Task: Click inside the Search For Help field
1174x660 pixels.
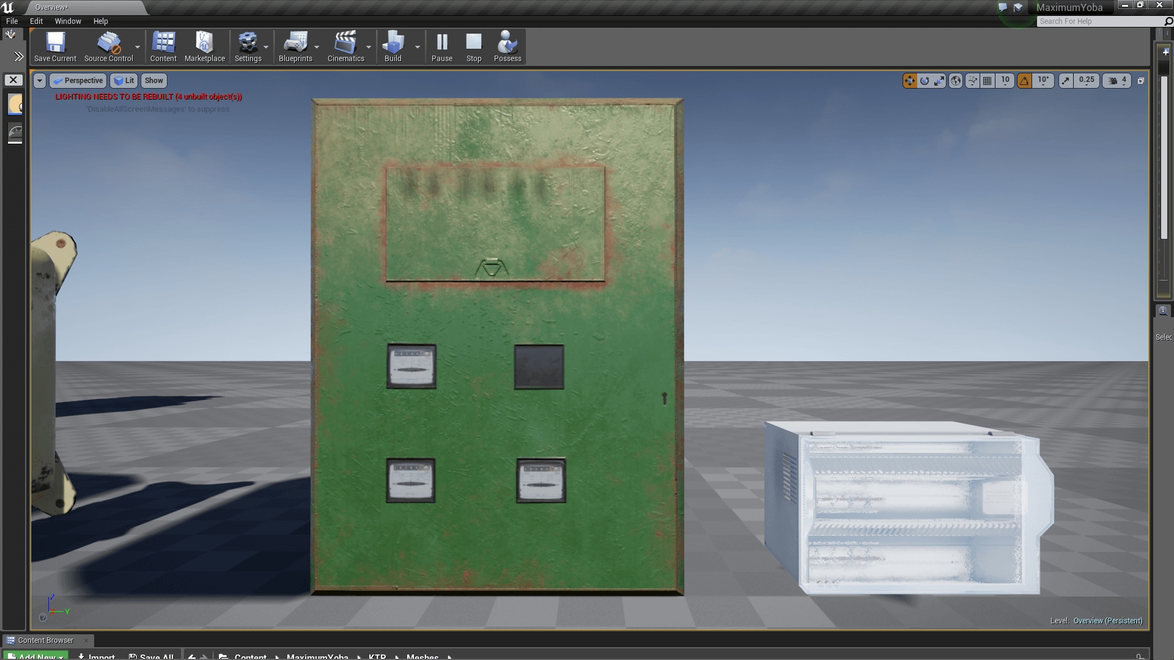Action: pyautogui.click(x=1095, y=21)
